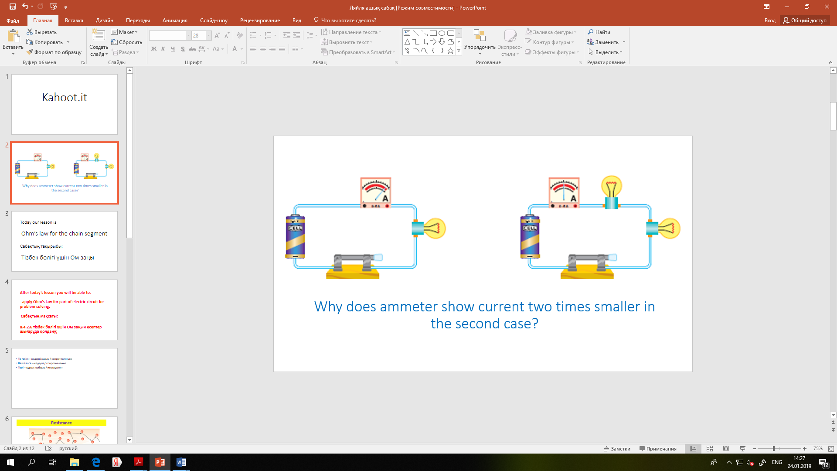Switch to slide sorter view icon
The height and width of the screenshot is (471, 837).
(710, 449)
